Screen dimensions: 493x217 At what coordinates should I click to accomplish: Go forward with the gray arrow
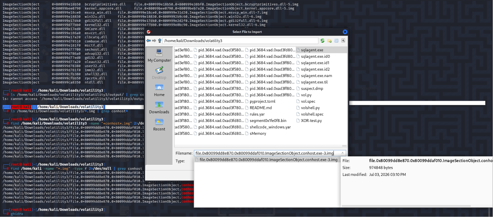tap(154, 41)
